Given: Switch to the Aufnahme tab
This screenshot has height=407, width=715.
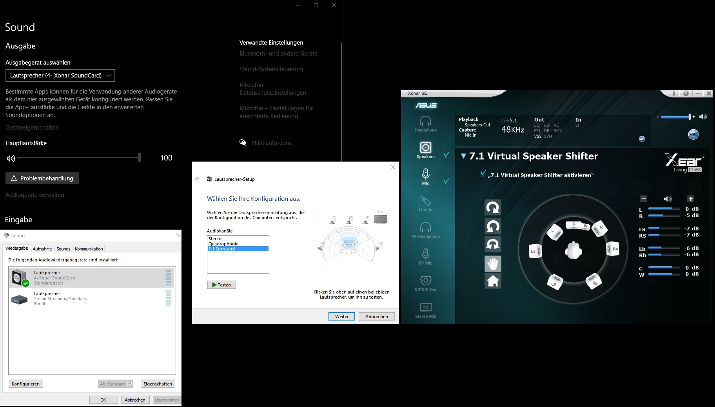Looking at the screenshot, I should pyautogui.click(x=42, y=249).
